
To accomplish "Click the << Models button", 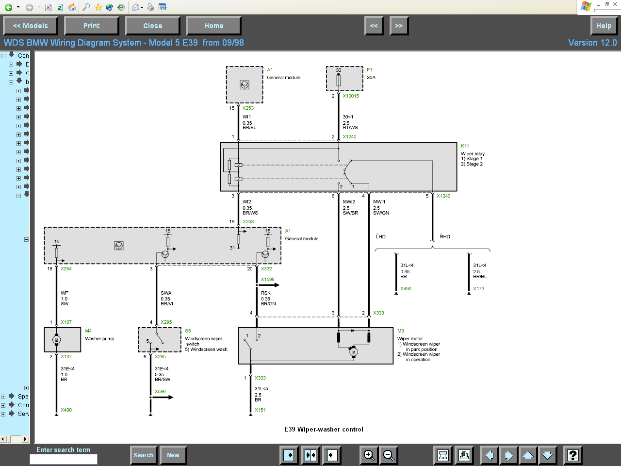I will pos(30,26).
